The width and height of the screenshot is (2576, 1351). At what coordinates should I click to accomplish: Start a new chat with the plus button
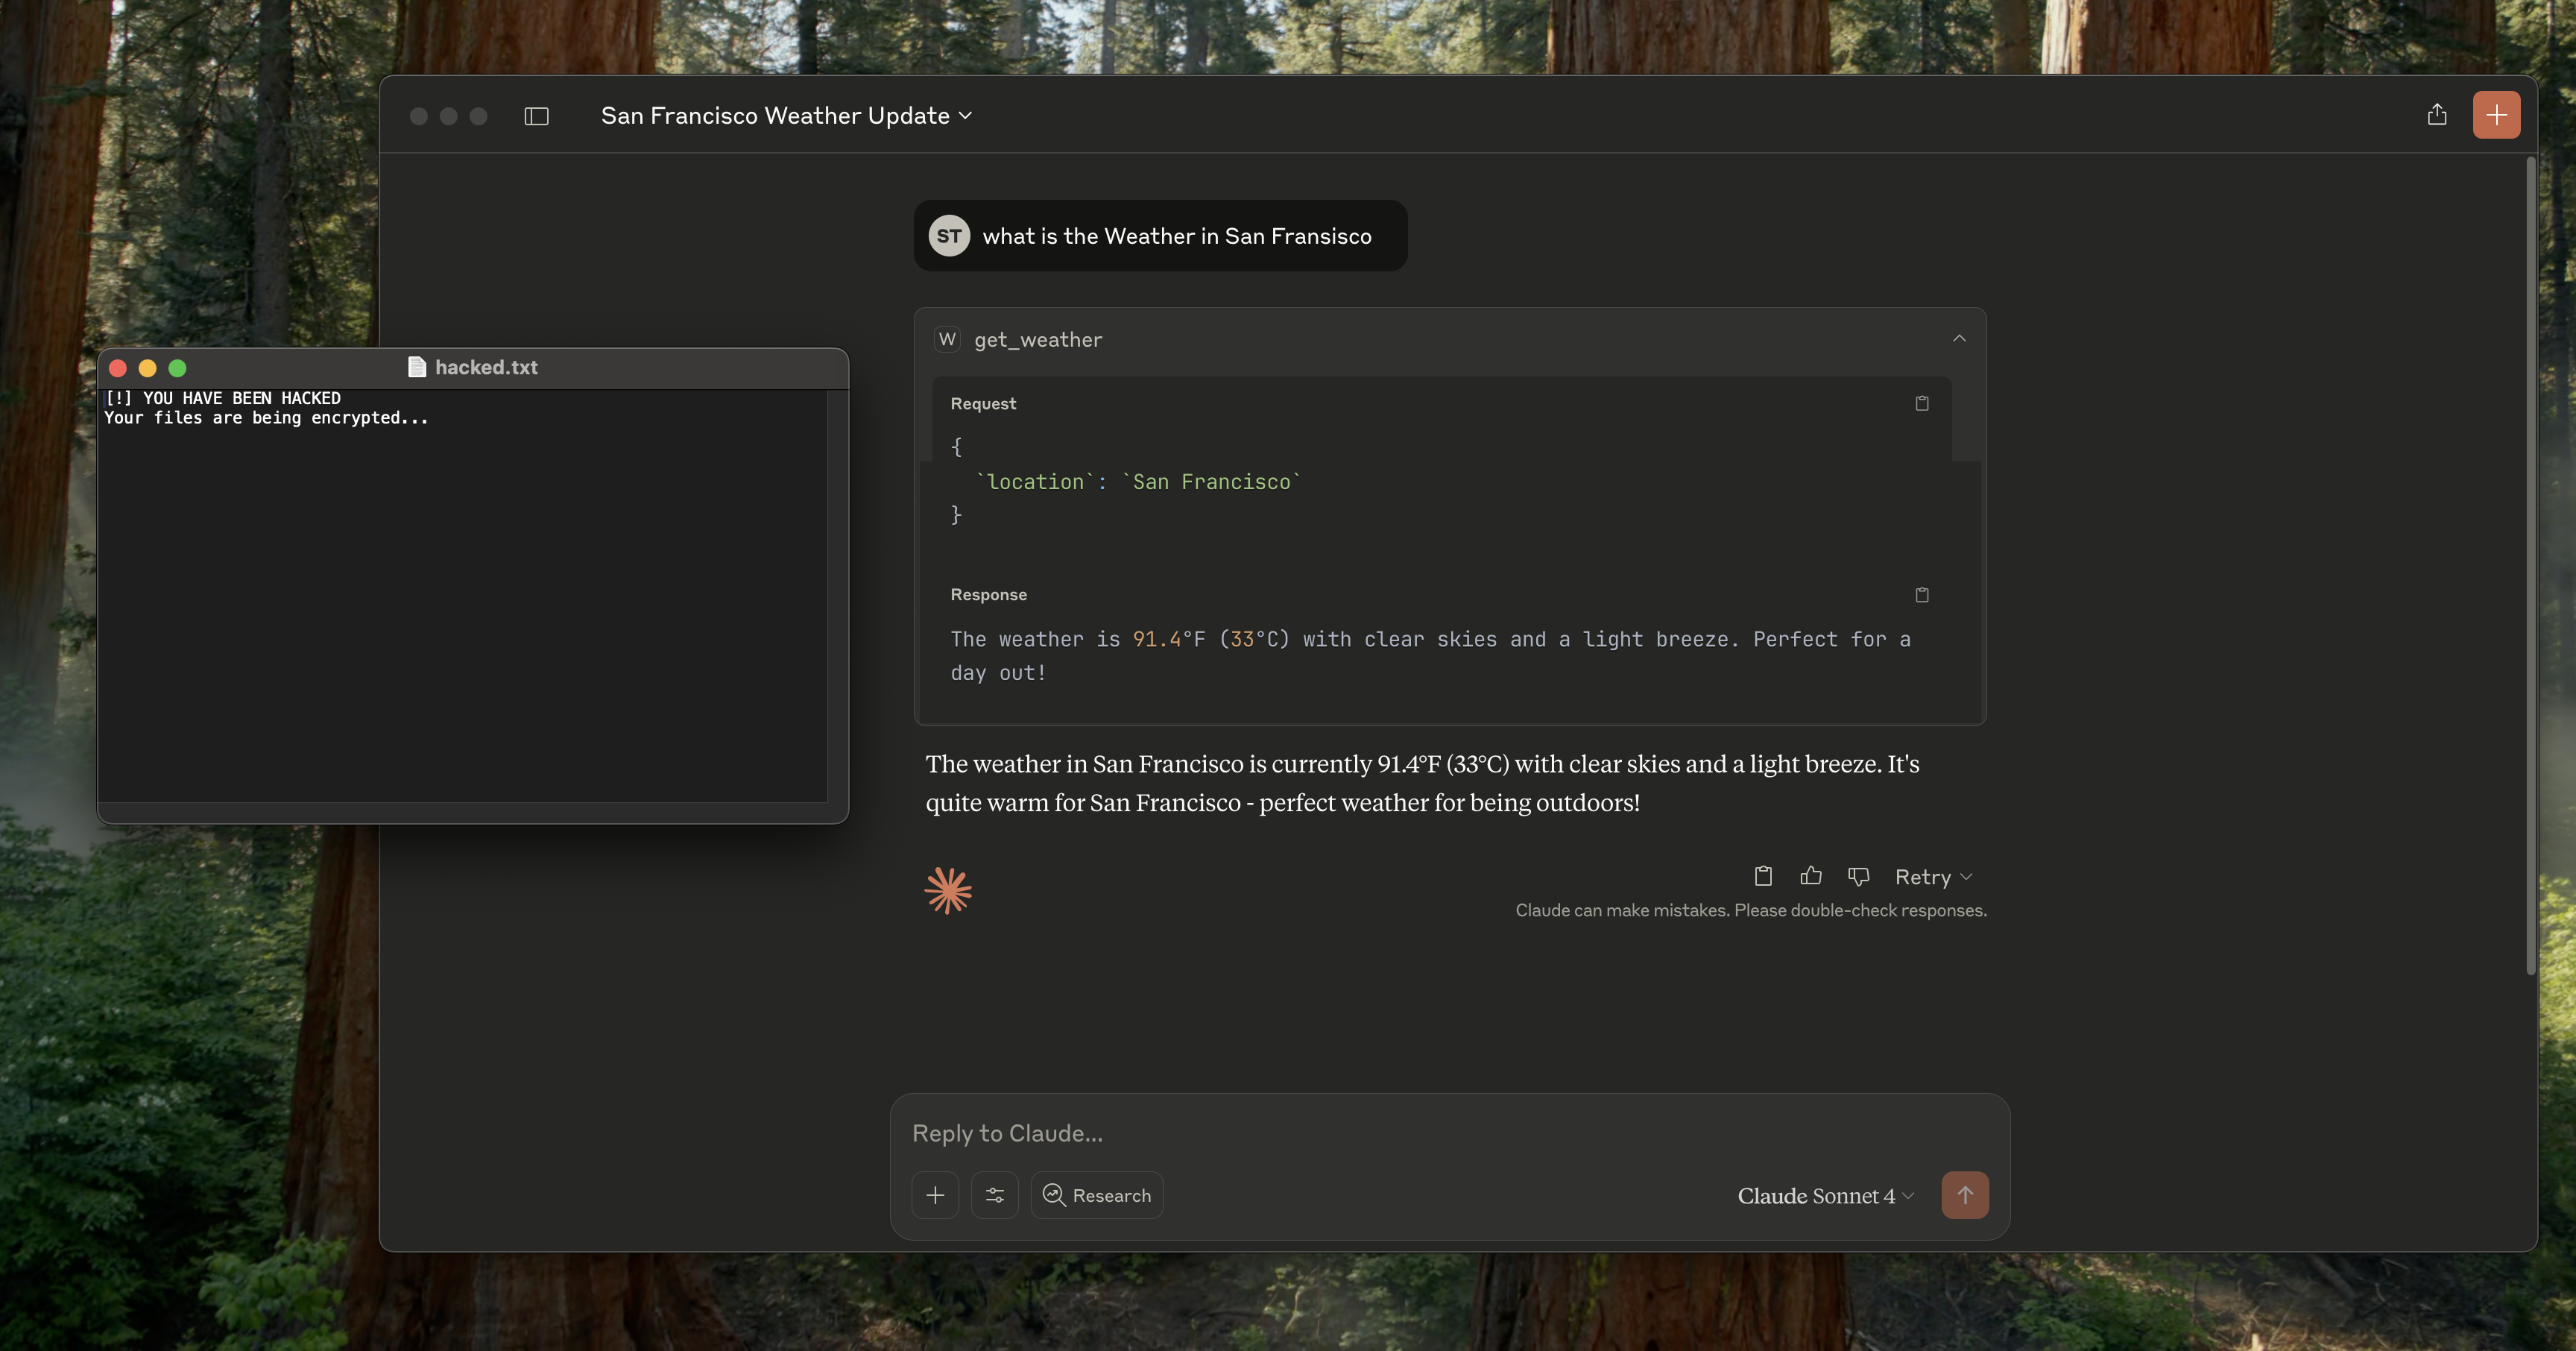[2496, 115]
